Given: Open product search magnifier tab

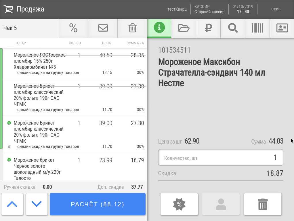Looking at the screenshot, I should [233, 28].
